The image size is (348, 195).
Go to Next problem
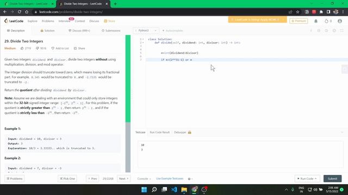click(x=123, y=179)
